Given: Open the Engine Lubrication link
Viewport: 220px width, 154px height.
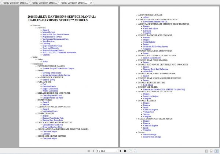Looking at the screenshot, I should 50,89.
